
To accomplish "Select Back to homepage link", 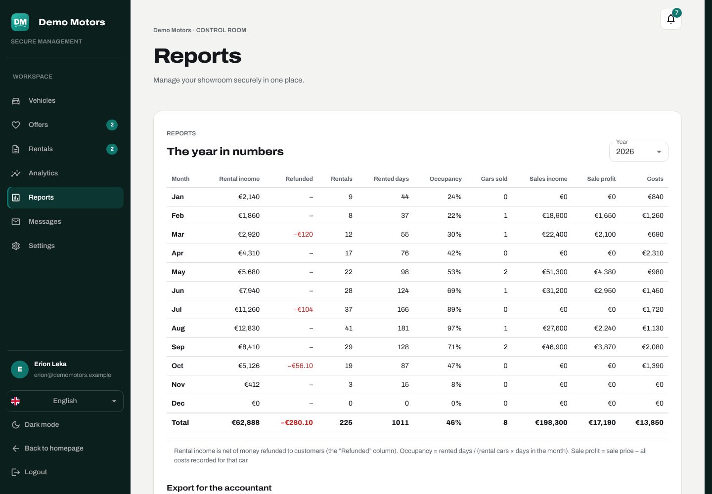I will pos(65,449).
